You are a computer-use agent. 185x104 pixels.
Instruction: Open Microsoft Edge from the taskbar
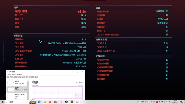(x=39, y=102)
